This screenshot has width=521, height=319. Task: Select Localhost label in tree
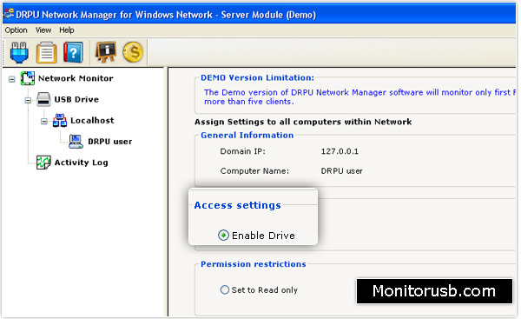point(92,121)
